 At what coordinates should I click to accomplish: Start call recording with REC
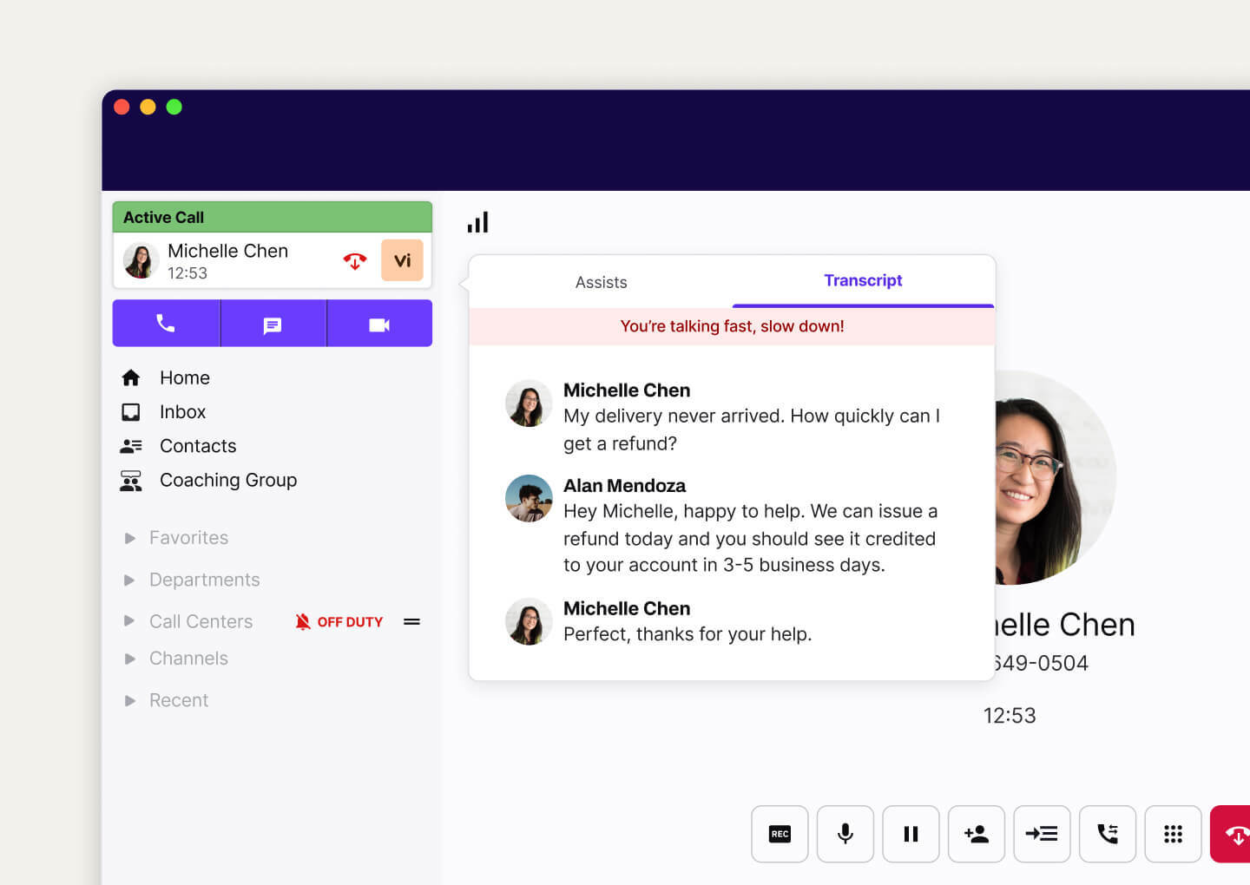click(780, 834)
